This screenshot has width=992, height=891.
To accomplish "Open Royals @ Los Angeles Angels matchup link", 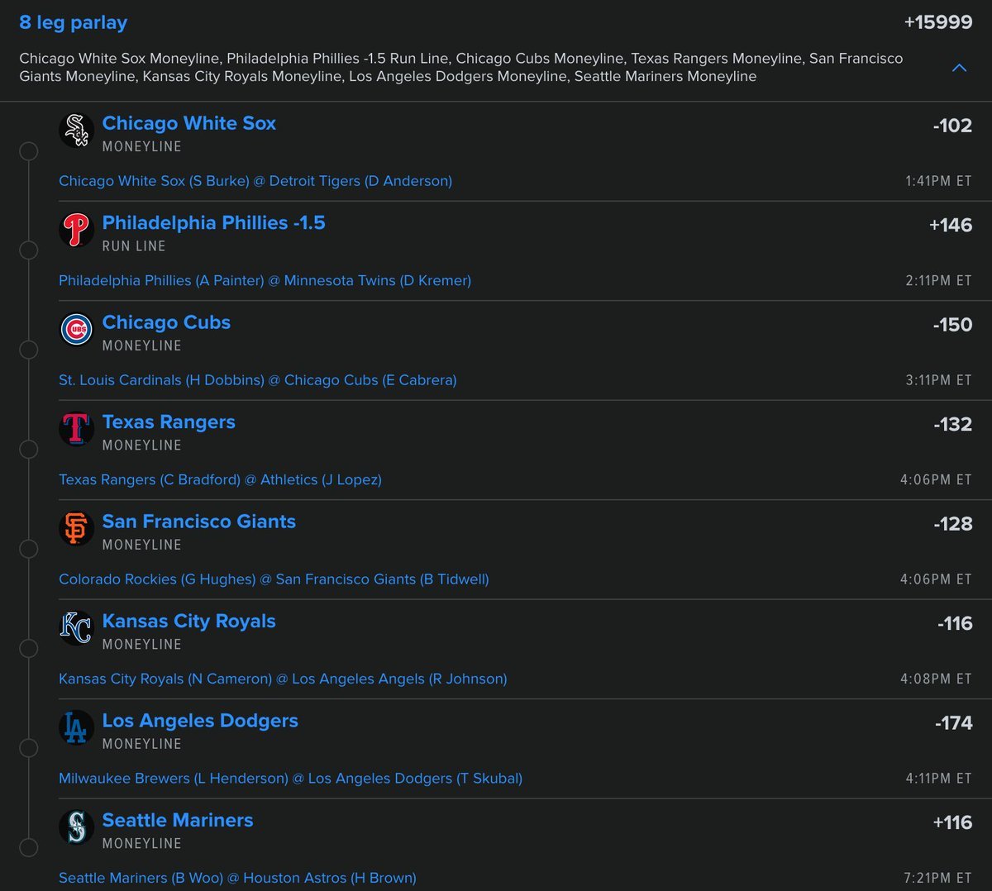I will click(x=283, y=679).
